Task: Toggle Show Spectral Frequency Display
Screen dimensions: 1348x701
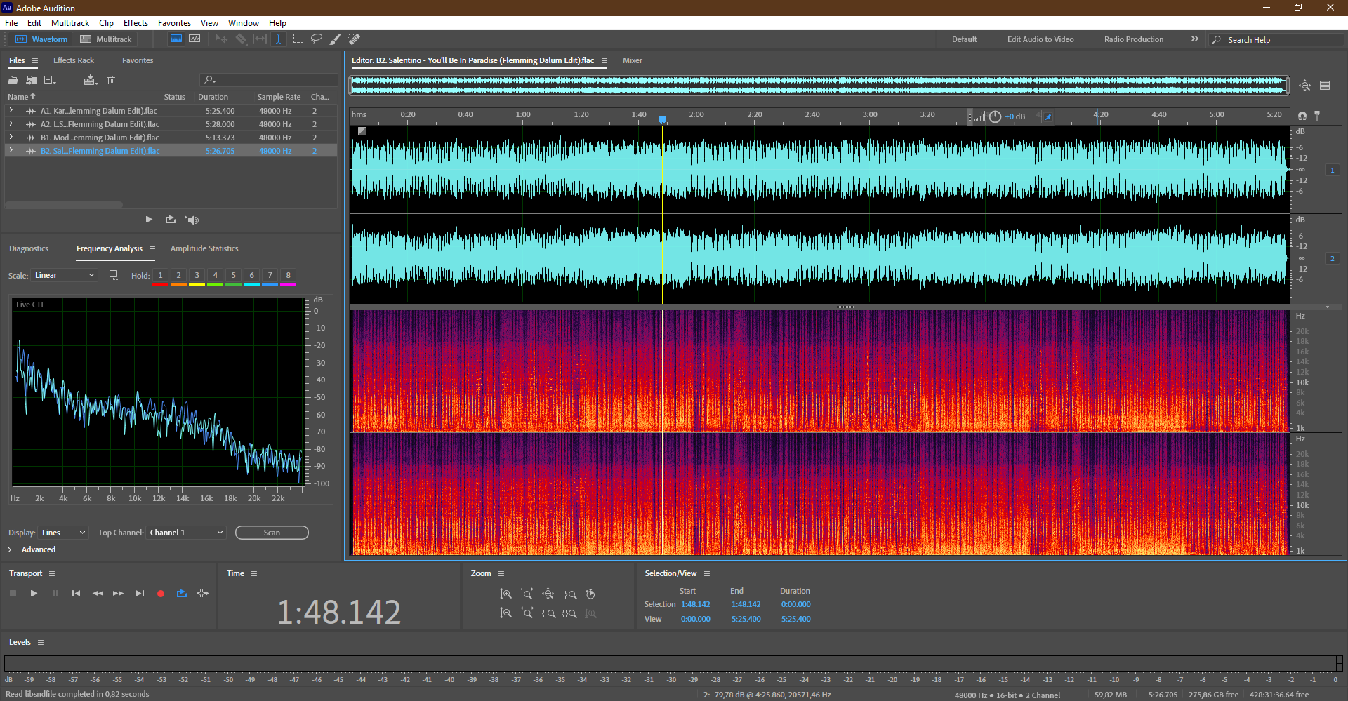Action: pos(176,39)
